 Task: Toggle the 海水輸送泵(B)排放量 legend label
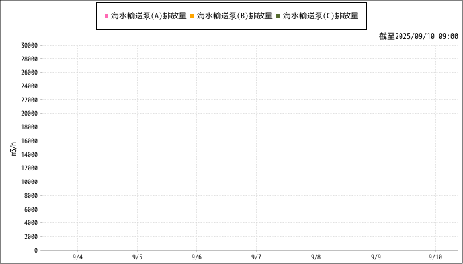click(235, 16)
